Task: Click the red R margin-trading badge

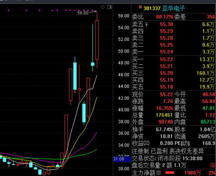Action: click(x=140, y=7)
